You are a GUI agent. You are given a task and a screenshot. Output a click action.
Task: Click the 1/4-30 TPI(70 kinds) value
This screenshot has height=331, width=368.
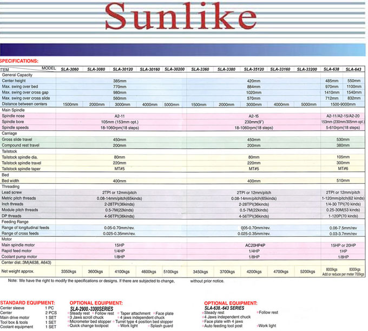(x=343, y=204)
